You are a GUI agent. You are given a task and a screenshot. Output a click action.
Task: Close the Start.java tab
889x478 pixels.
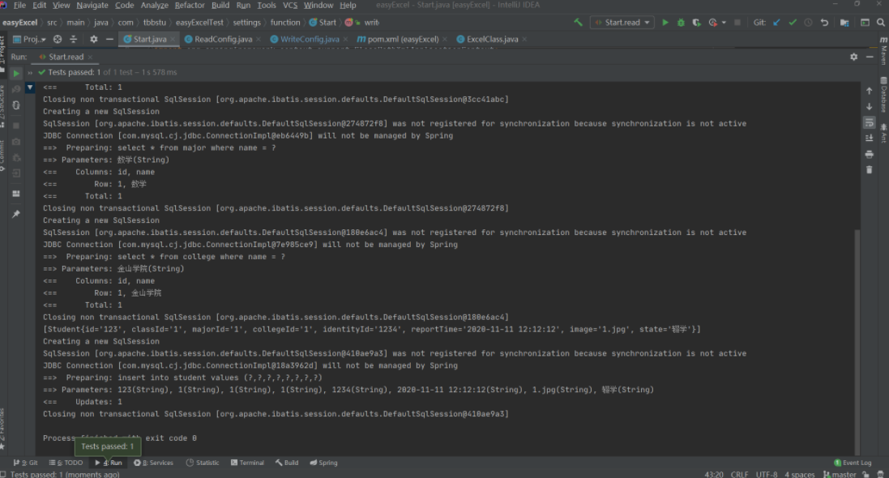[173, 39]
